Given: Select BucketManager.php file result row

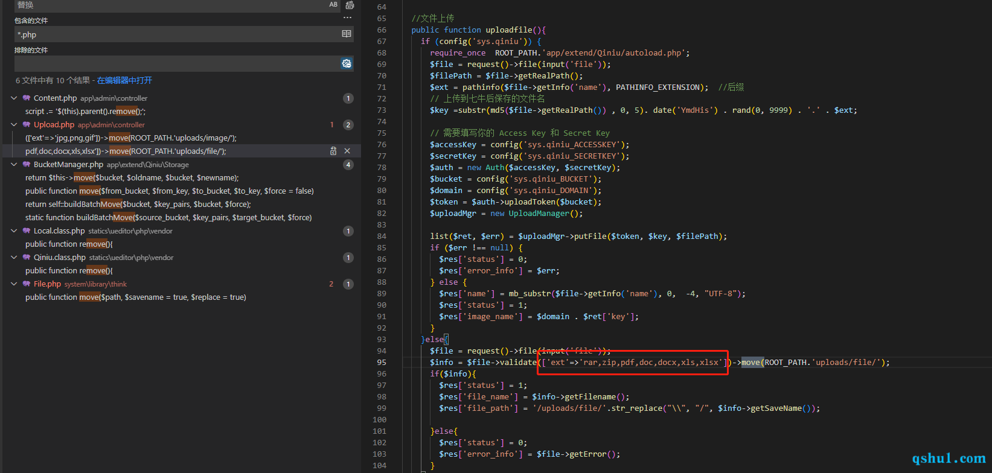Looking at the screenshot, I should click(x=181, y=165).
